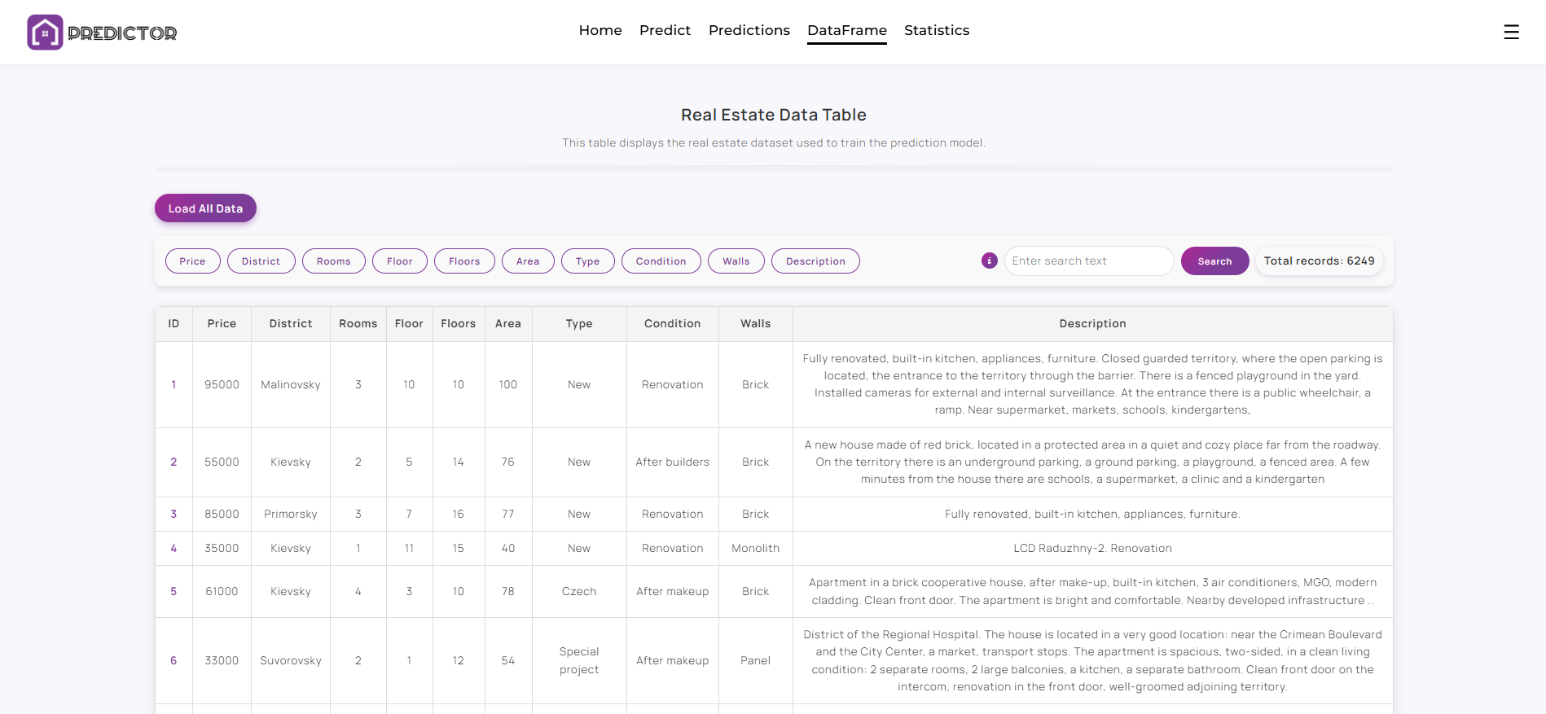Toggle the District column filter pill
This screenshot has width=1546, height=714.
click(x=261, y=261)
